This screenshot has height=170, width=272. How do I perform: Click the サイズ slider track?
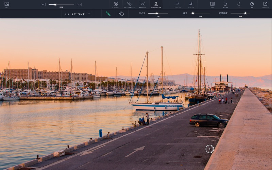click(x=163, y=13)
